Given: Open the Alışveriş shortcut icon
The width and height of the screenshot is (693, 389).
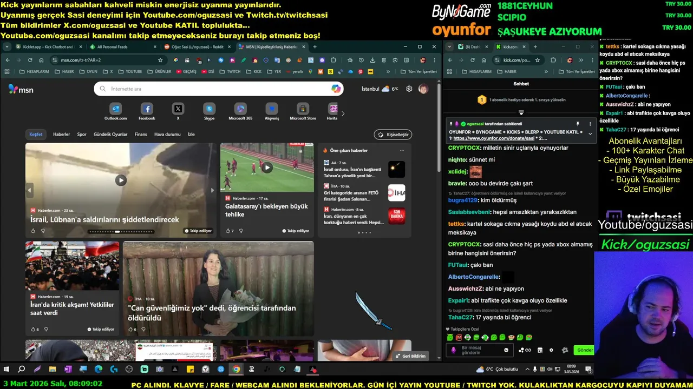Looking at the screenshot, I should click(272, 109).
